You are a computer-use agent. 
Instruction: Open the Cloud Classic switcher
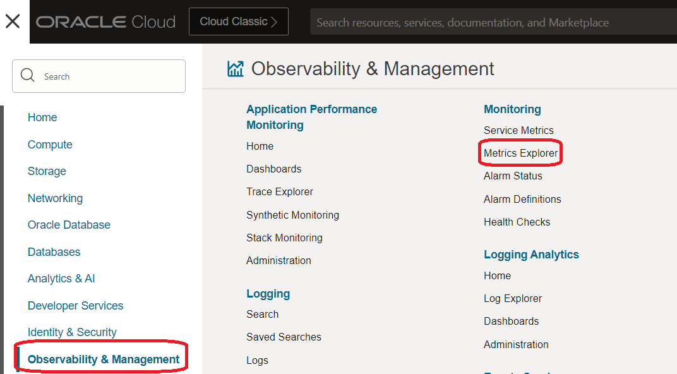tap(238, 21)
